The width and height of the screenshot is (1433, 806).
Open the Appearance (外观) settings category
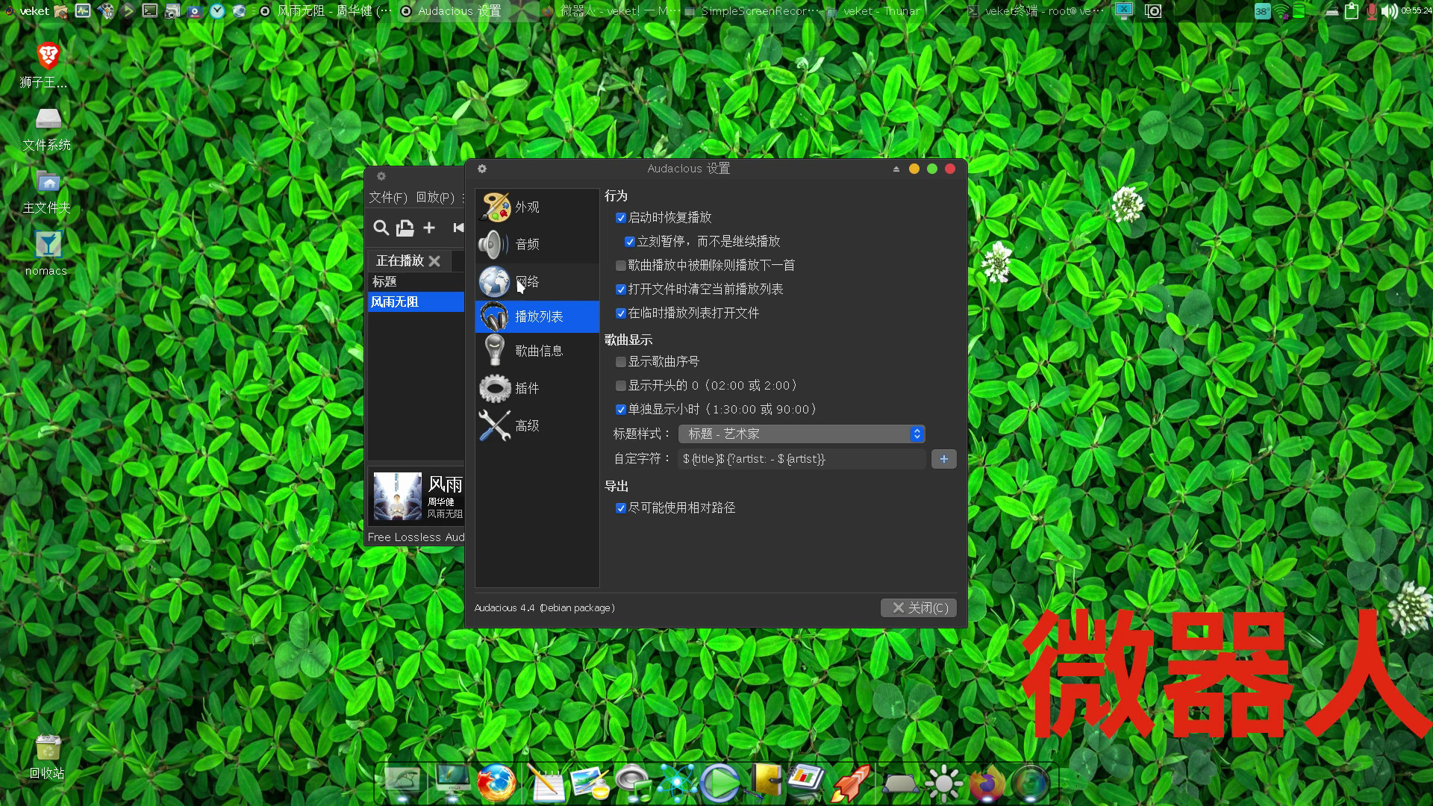coord(537,207)
